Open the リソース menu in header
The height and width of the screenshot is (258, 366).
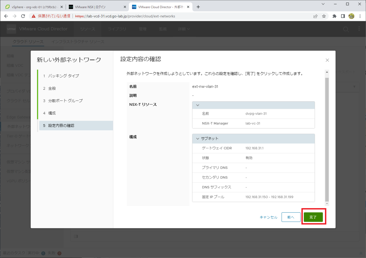pyautogui.click(x=88, y=29)
